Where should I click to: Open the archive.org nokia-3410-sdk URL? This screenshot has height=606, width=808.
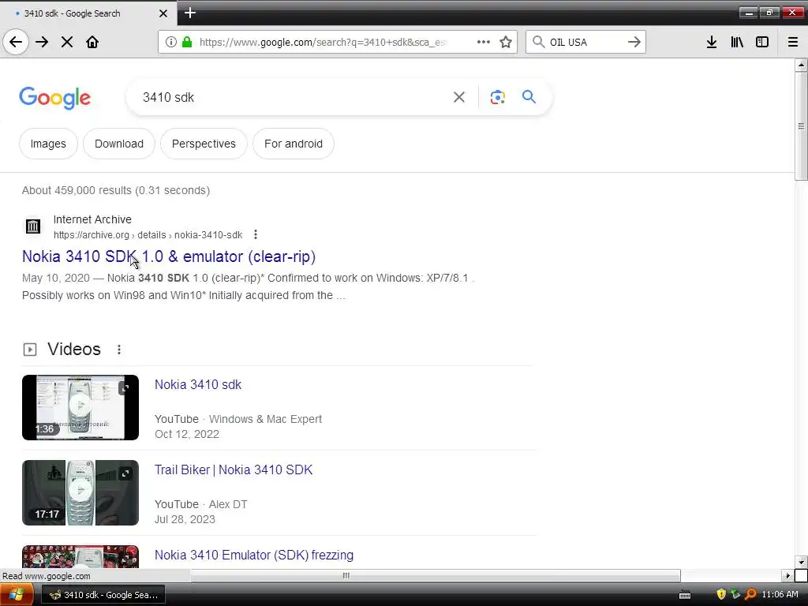148,235
